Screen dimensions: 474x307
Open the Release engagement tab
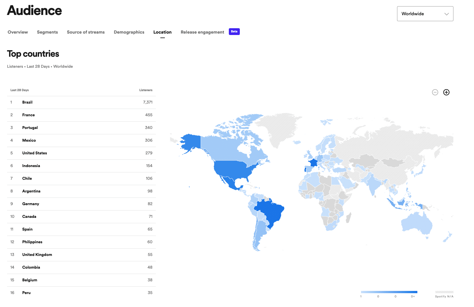point(202,32)
